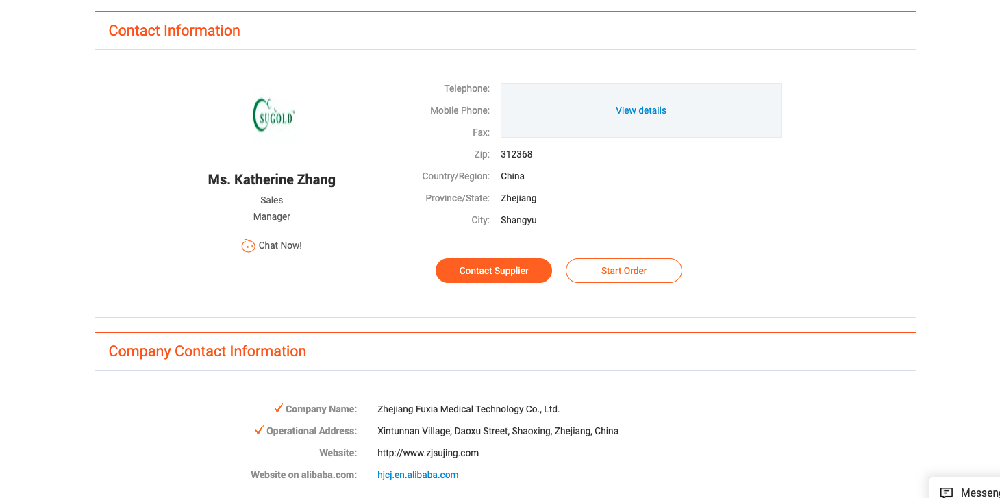Click the Zhejiang Fuxia Medical Technology name

[468, 409]
